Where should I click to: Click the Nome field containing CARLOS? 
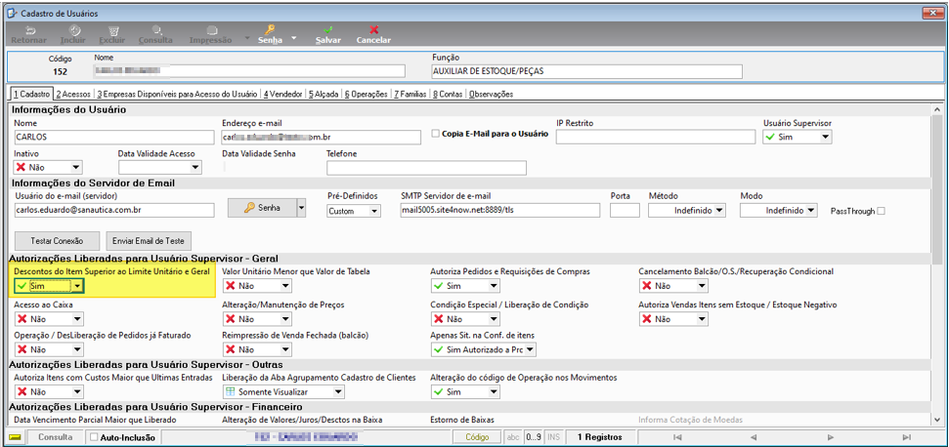(x=113, y=137)
